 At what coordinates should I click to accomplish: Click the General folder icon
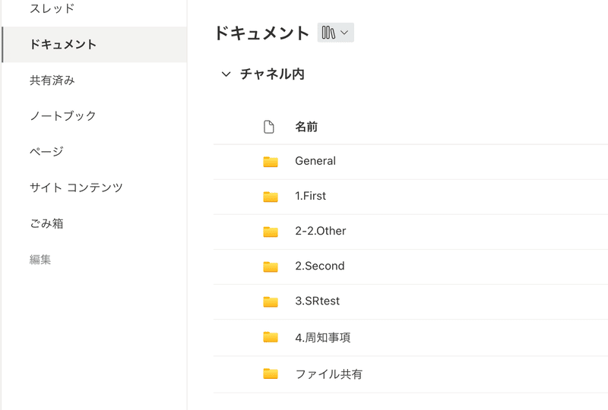coord(271,162)
